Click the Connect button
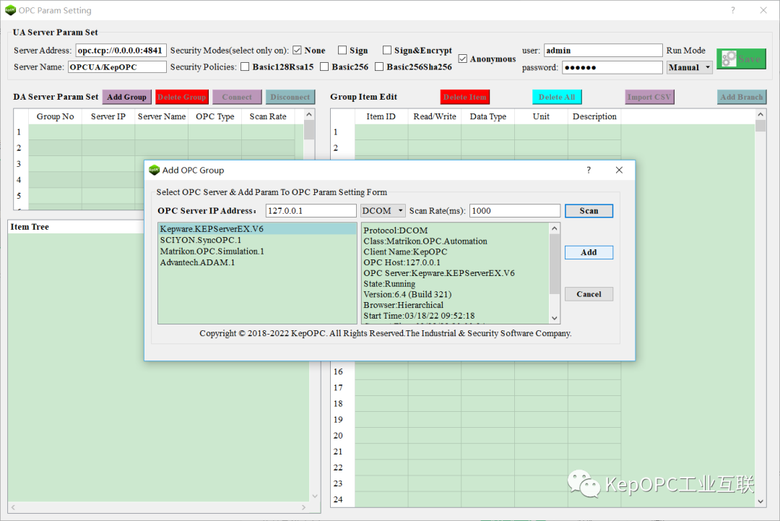 (237, 97)
